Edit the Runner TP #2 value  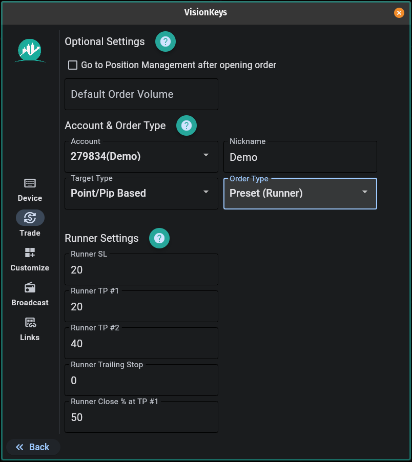141,343
